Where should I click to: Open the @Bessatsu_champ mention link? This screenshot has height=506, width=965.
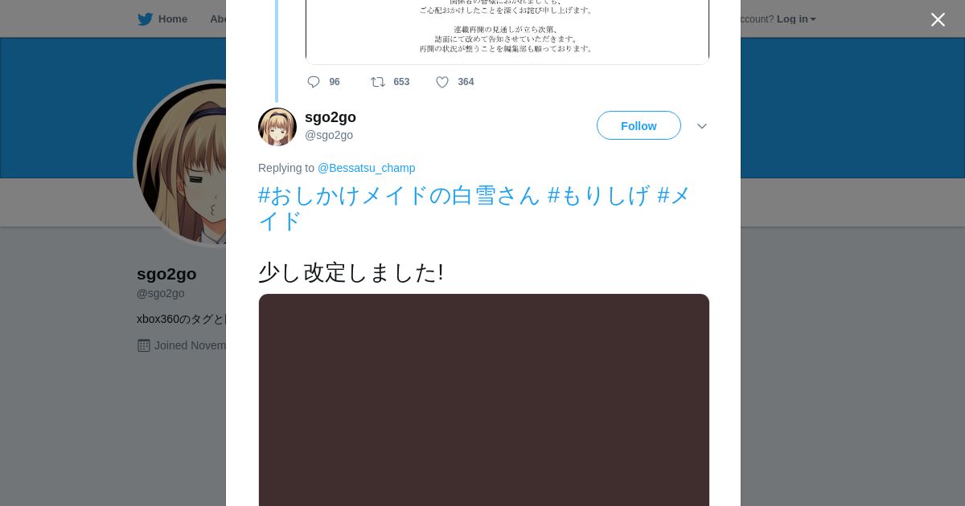click(366, 168)
